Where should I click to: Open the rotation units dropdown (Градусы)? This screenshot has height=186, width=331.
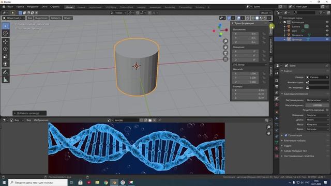pos(317,115)
